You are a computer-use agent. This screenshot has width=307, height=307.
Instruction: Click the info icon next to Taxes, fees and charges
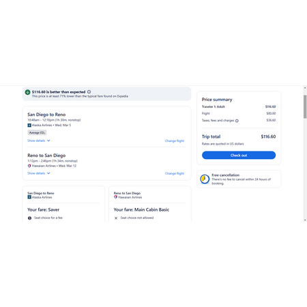[237, 121]
